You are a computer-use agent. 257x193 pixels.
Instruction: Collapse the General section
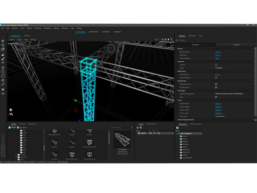(x=253, y=61)
